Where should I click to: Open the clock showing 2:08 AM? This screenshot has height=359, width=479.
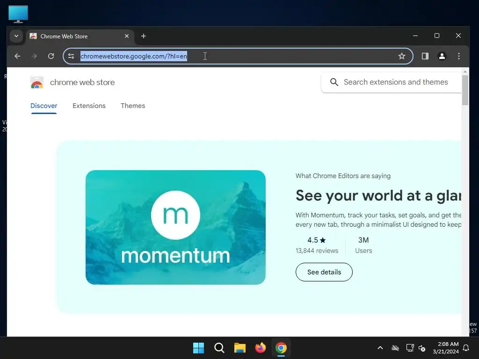(x=446, y=348)
